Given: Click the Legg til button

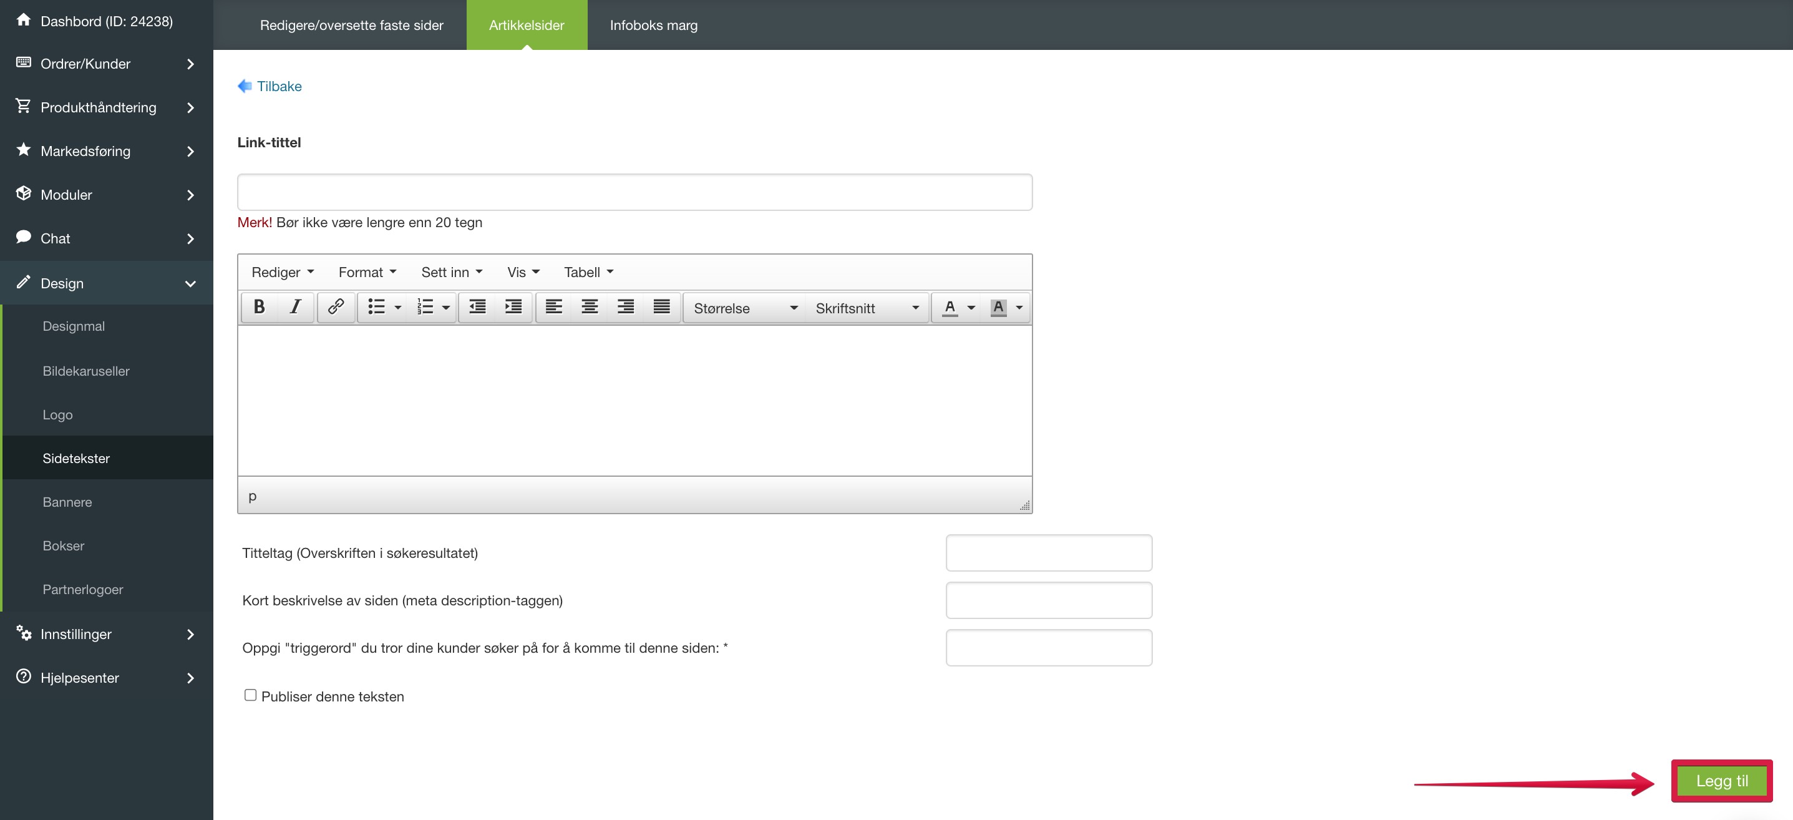Looking at the screenshot, I should click(x=1721, y=780).
